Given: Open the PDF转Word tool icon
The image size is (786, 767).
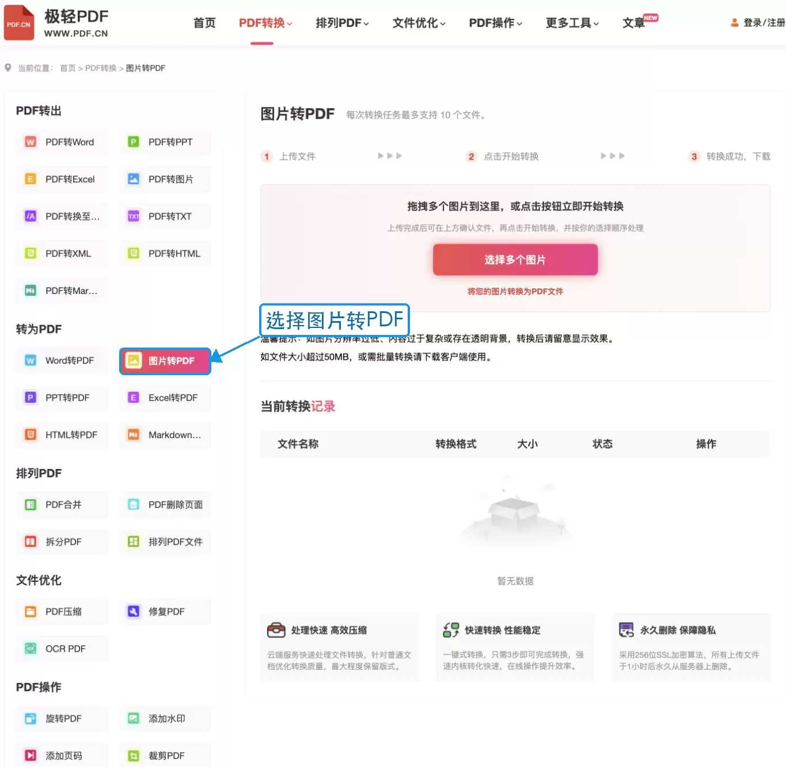Looking at the screenshot, I should [31, 142].
